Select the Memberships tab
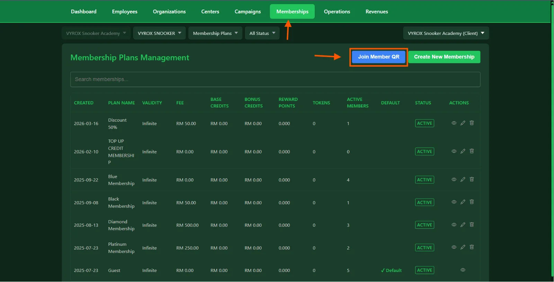Image resolution: width=554 pixels, height=282 pixels. pos(292,11)
